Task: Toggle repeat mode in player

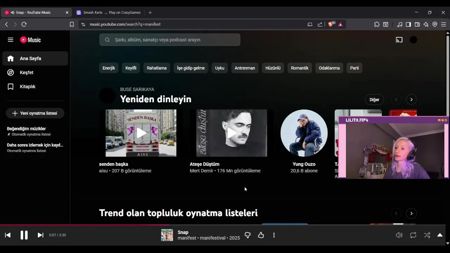Action: coord(413,235)
